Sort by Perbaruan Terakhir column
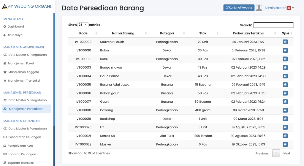Viewport: 304px width, 166px height. point(248,33)
